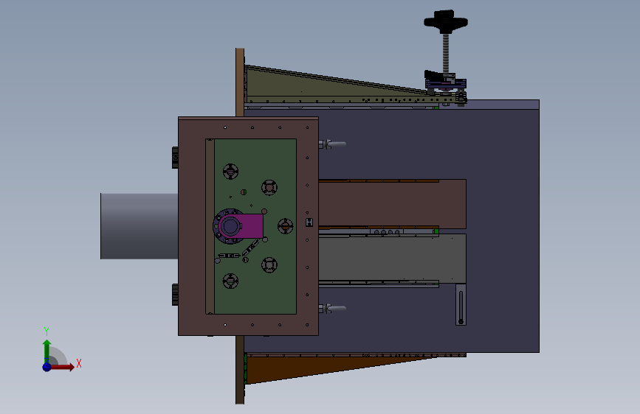640x414 pixels.
Task: Select the threaded screw rod below the knob
Action: click(x=446, y=53)
